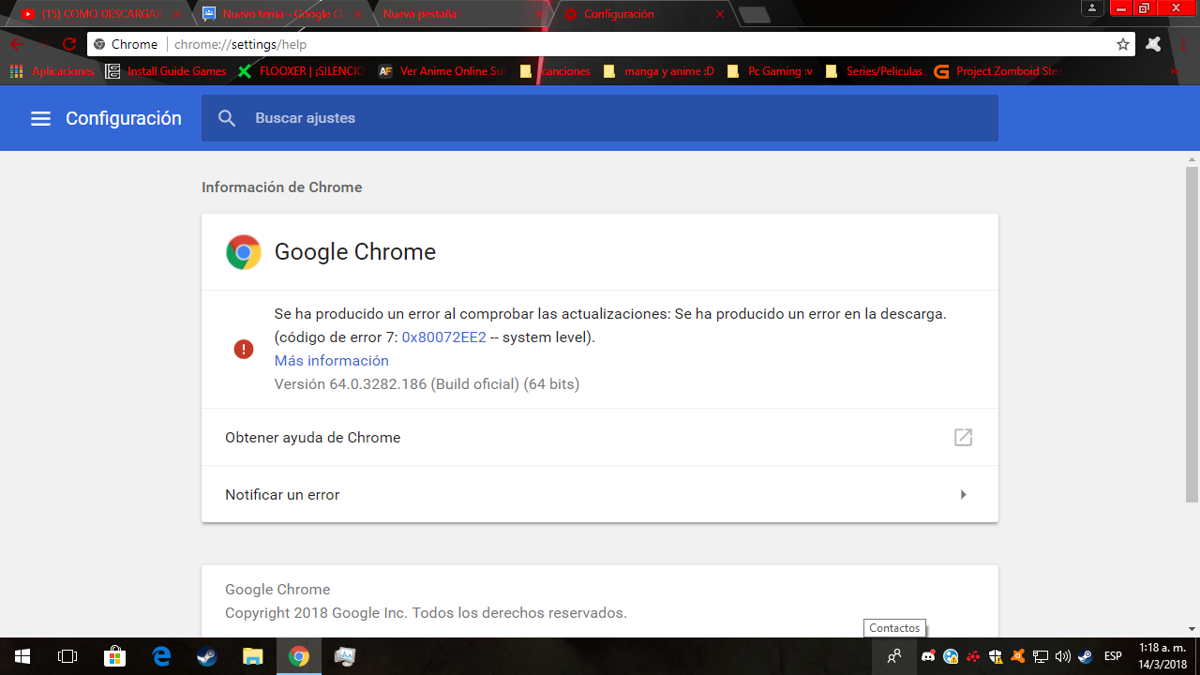Open the Install Guide Games bookmark
Image resolution: width=1200 pixels, height=675 pixels.
(166, 71)
